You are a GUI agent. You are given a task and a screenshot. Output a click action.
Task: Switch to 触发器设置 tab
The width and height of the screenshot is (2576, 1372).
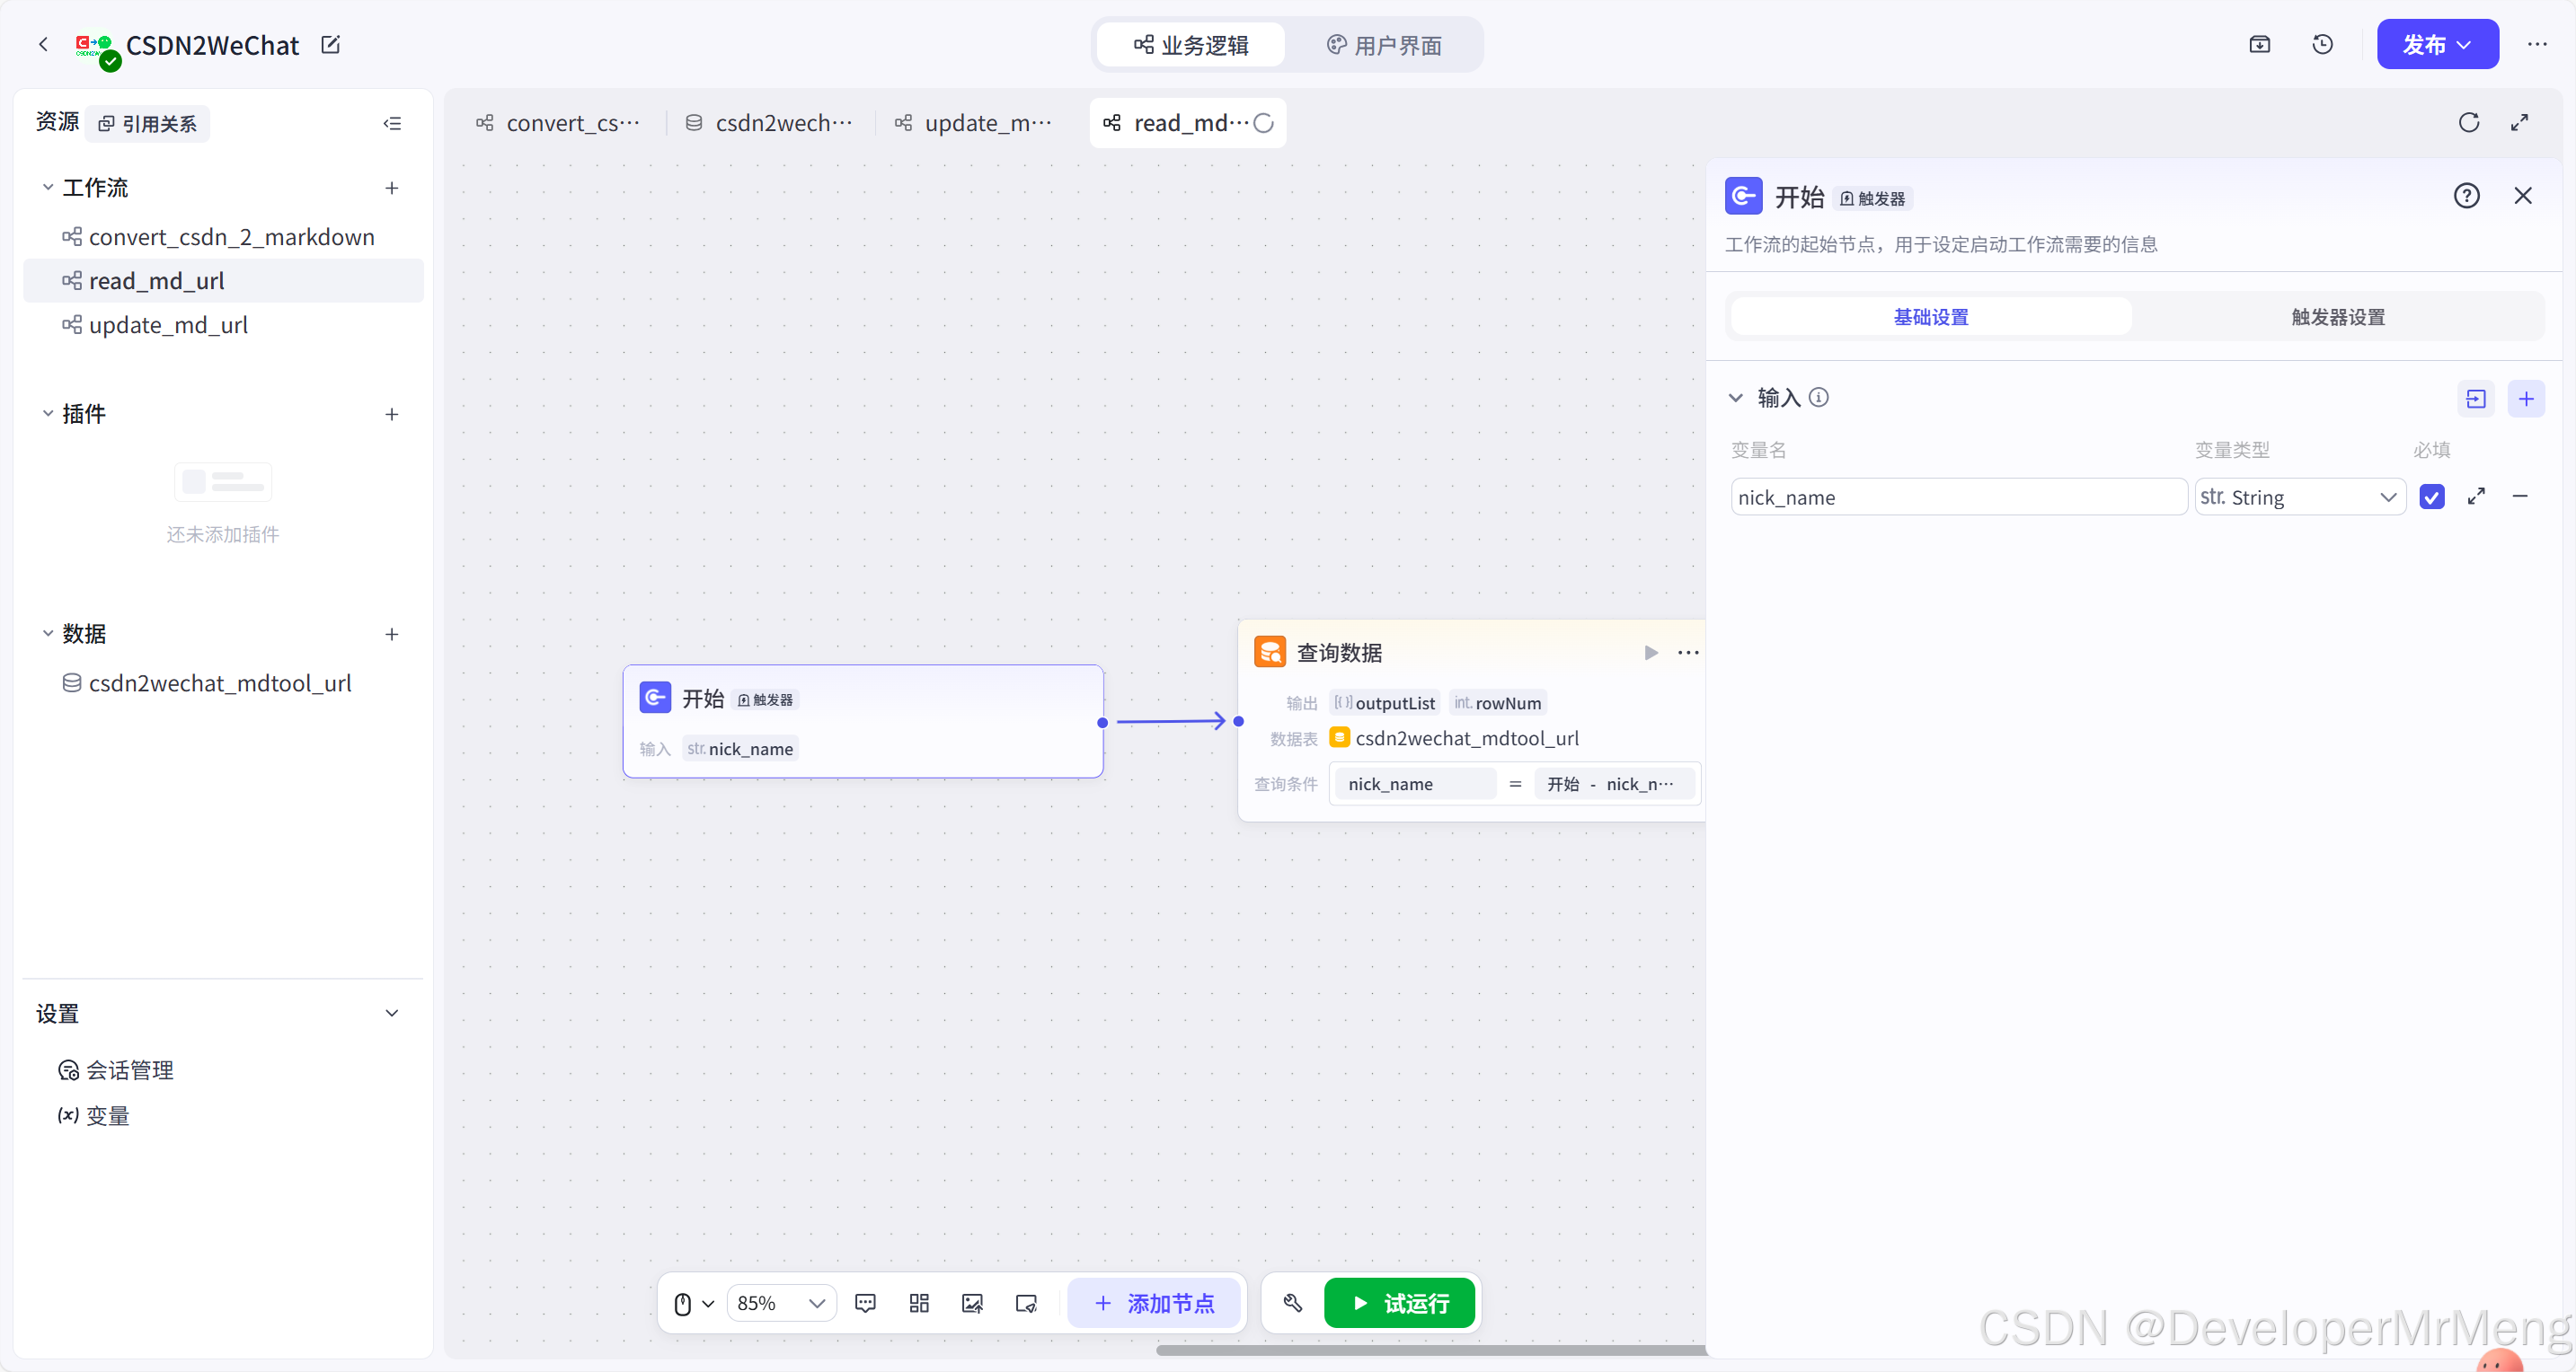point(2337,317)
